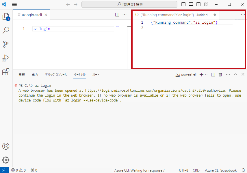Toggle secondary side bar visibility
247x173 pixels.
click(x=198, y=4)
